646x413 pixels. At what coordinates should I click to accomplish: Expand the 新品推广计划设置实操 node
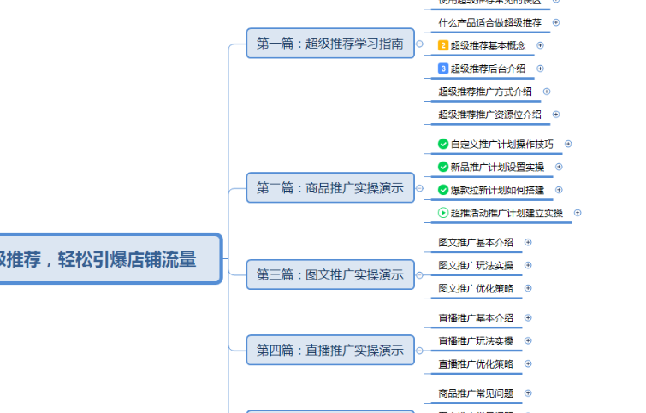coord(559,167)
